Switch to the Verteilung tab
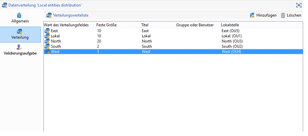 (x=20, y=34)
